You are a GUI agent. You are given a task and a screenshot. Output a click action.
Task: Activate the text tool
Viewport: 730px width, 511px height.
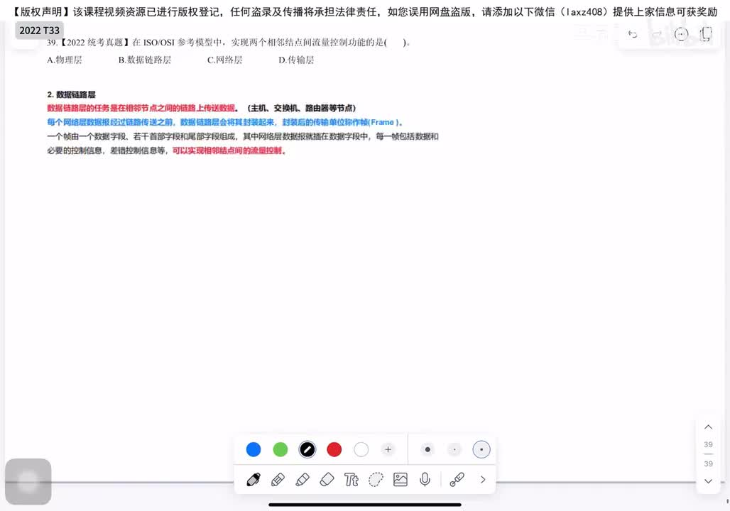(x=351, y=479)
